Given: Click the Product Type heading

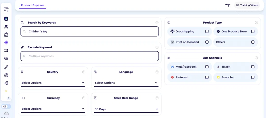Looking at the screenshot, I should pos(212,23).
